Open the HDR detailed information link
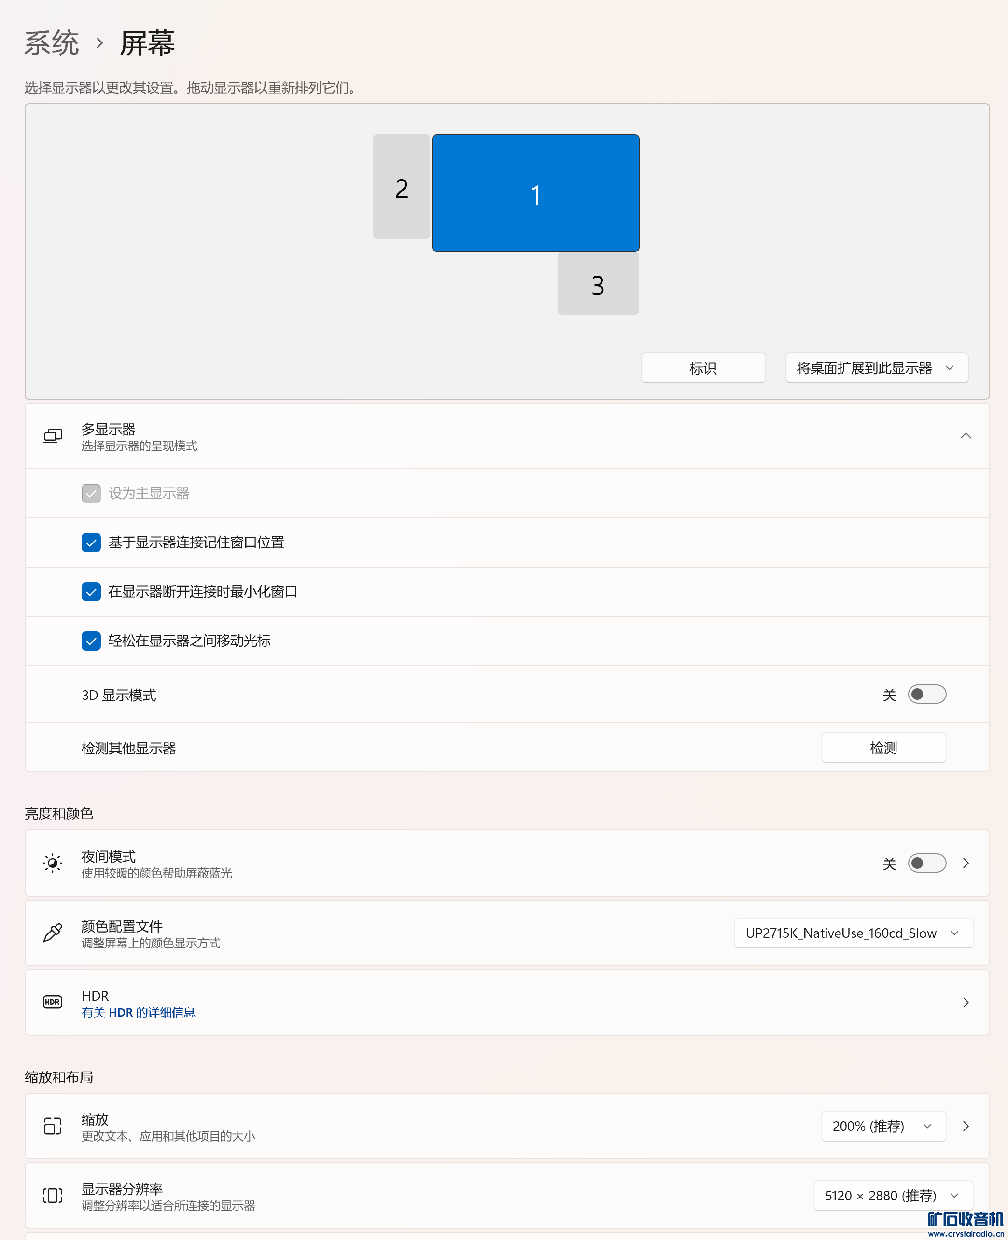Screen dimensions: 1008x1240 tap(138, 1013)
